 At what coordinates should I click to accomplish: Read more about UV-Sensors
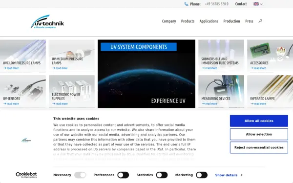coord(11,103)
